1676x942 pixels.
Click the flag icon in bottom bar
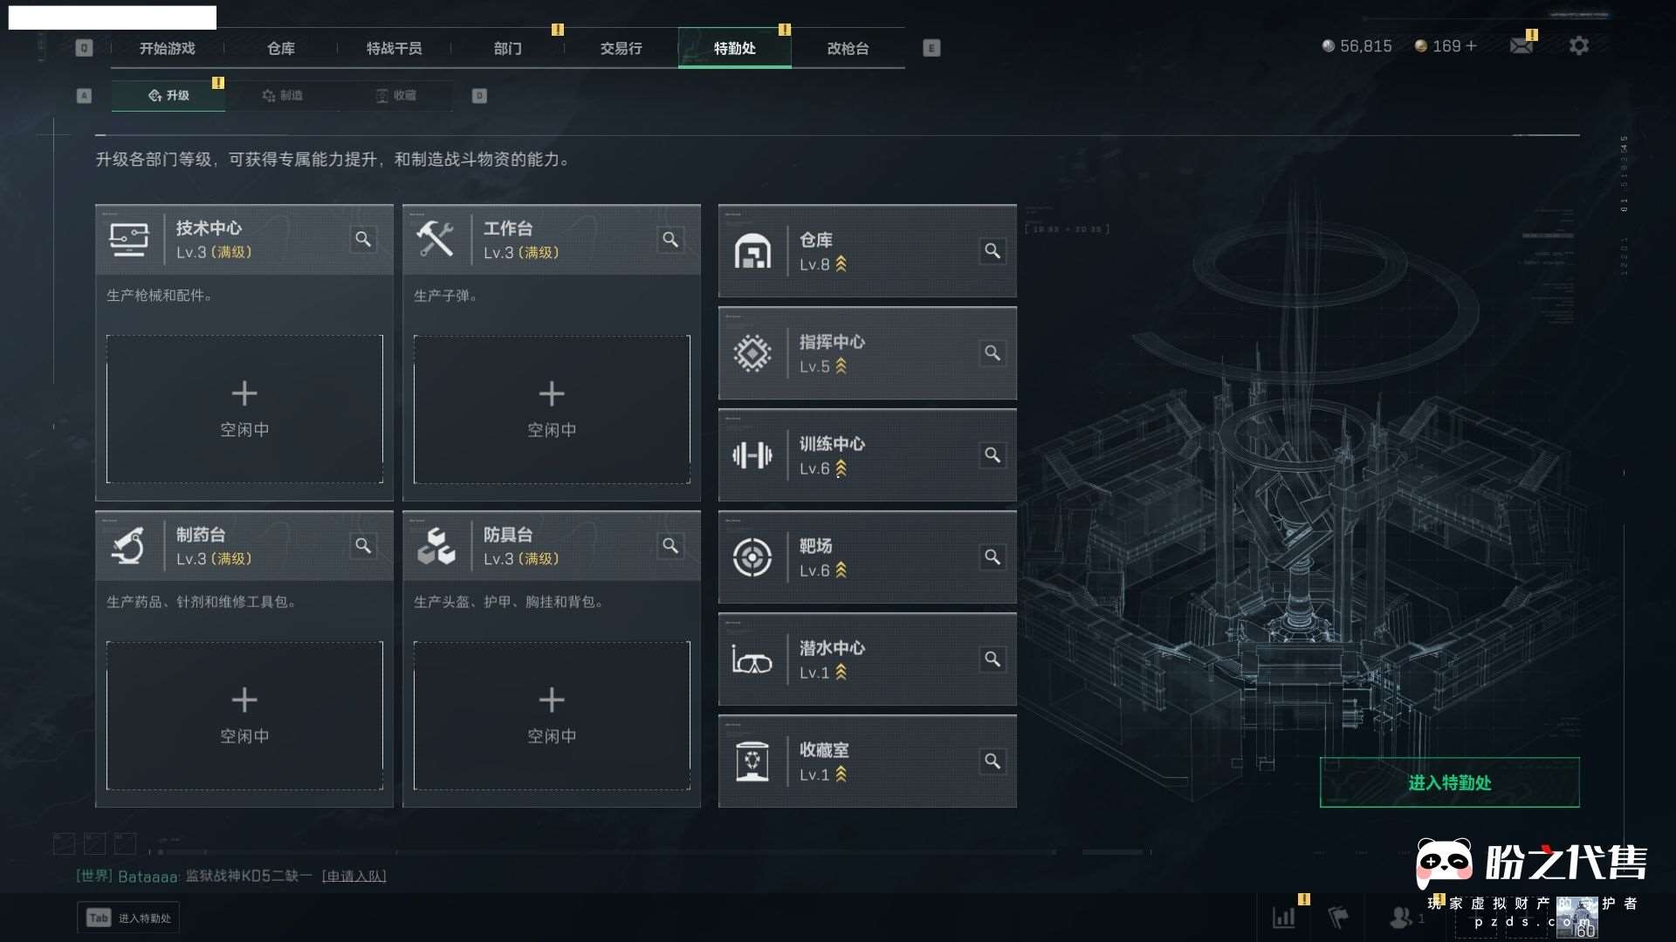pyautogui.click(x=1337, y=917)
